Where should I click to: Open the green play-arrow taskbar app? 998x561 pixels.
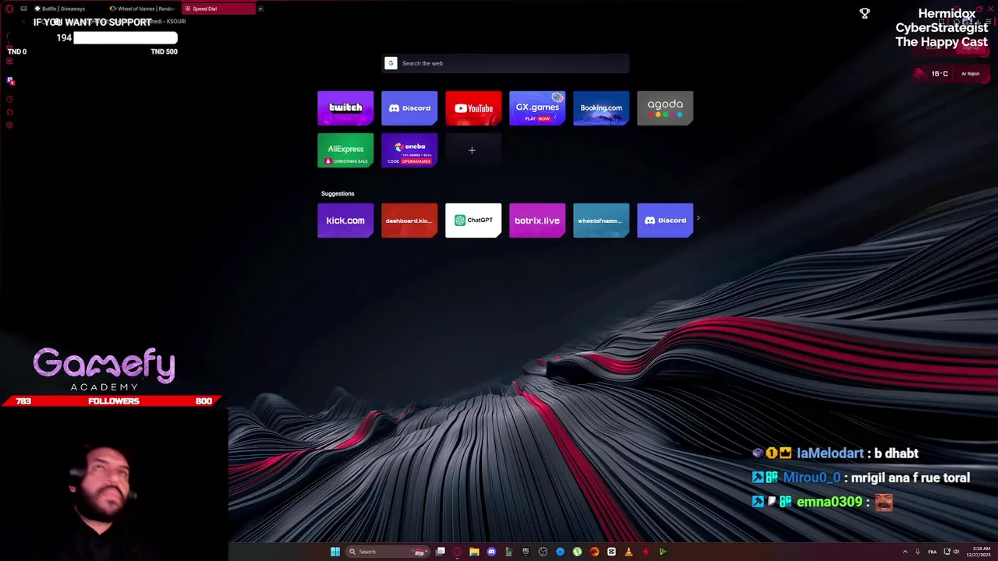(663, 552)
